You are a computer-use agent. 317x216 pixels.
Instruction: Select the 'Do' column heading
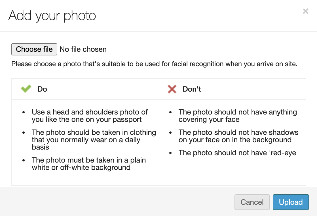[x=42, y=89]
